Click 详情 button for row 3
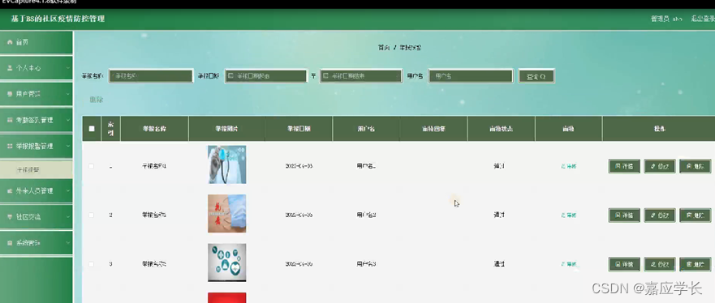This screenshot has height=303, width=715. point(624,264)
